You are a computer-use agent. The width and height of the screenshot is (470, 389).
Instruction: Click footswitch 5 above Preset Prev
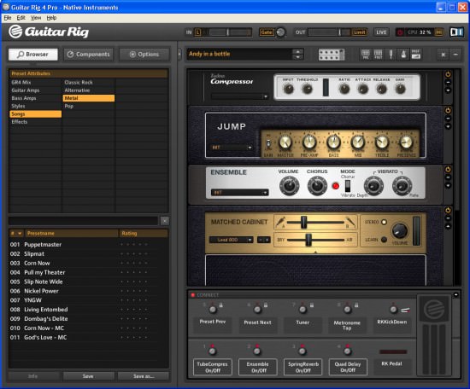213,310
